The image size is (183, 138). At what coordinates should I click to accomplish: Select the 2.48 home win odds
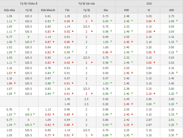pos(126,16)
